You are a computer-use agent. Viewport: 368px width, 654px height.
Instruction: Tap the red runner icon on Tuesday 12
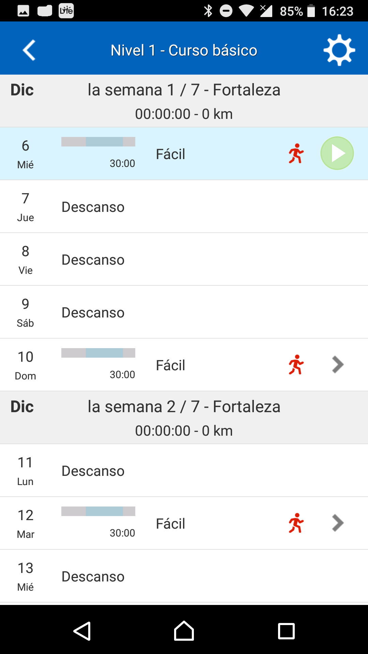[296, 523]
